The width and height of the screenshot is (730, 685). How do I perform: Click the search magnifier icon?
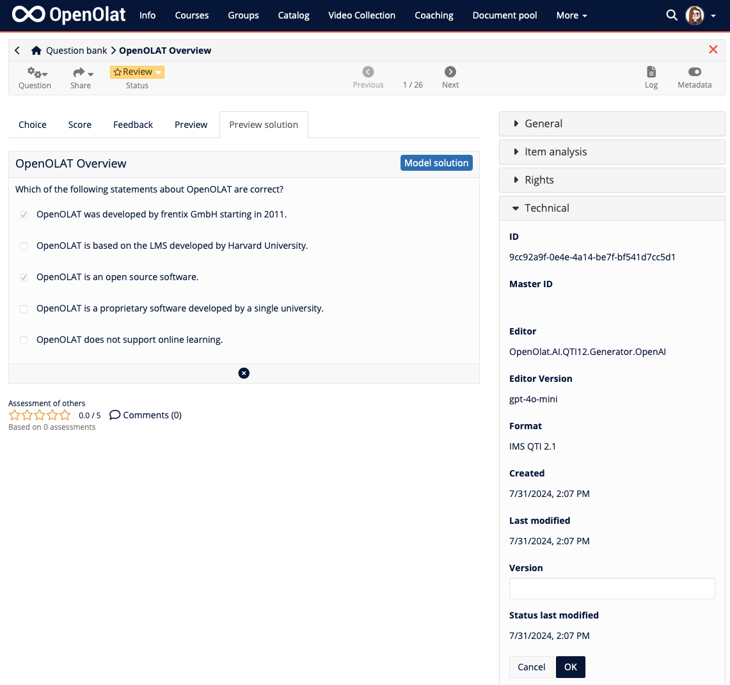(x=672, y=15)
